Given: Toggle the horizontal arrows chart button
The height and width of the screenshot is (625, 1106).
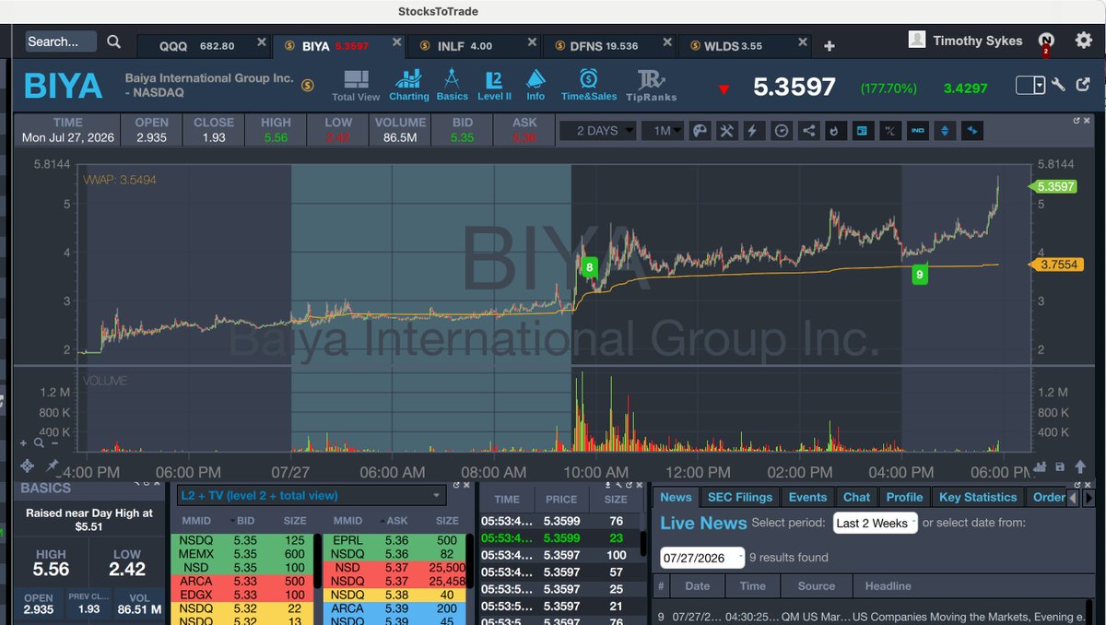Looking at the screenshot, I should pos(971,131).
